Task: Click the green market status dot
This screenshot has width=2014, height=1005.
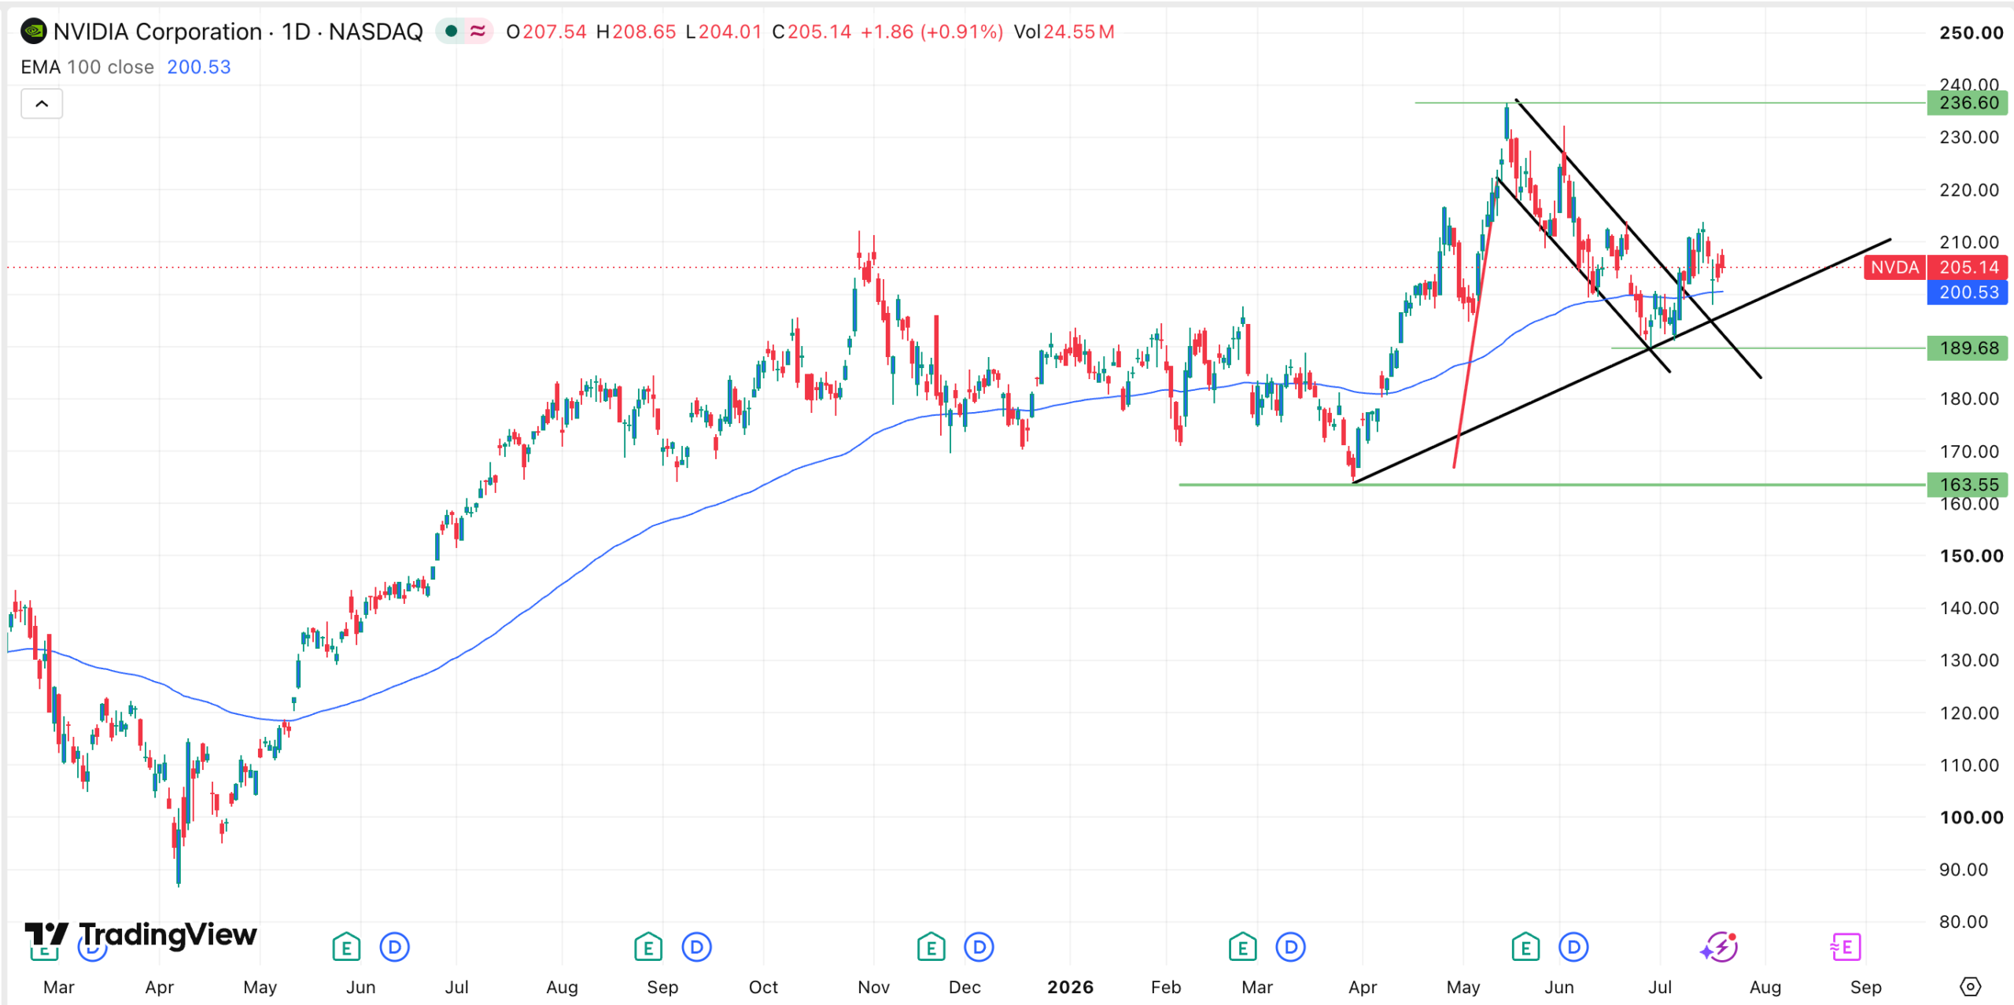Action: (451, 31)
